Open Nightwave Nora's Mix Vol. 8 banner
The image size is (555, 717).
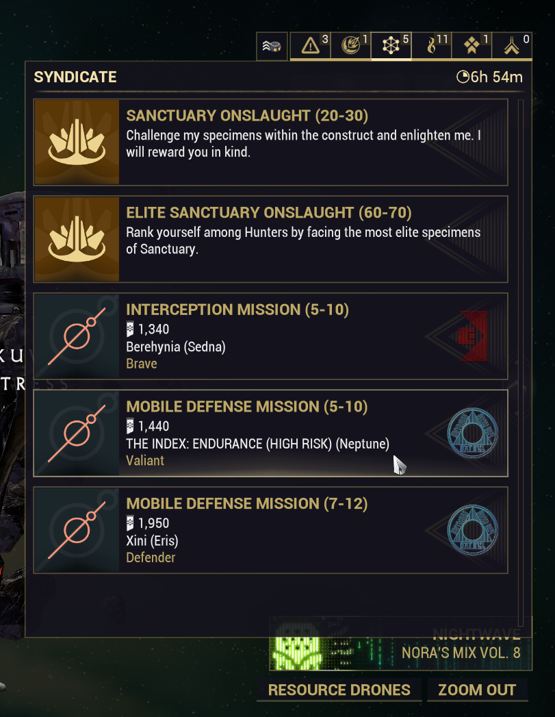tap(400, 645)
